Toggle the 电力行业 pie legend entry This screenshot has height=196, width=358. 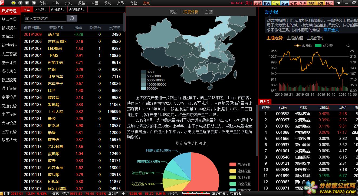pyautogui.click(x=240, y=164)
